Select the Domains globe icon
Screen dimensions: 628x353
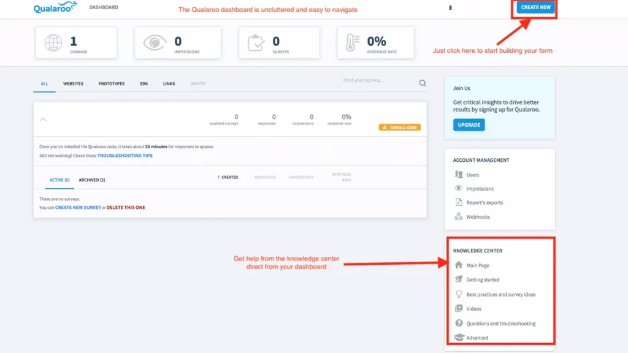click(x=54, y=43)
